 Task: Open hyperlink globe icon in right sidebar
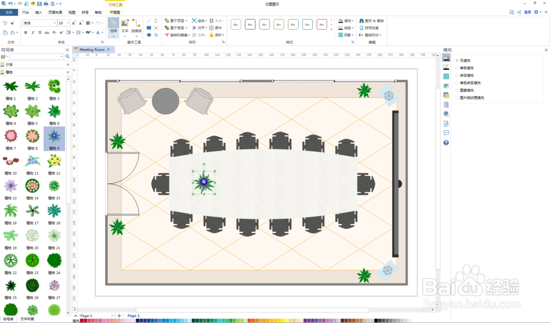[x=446, y=114]
